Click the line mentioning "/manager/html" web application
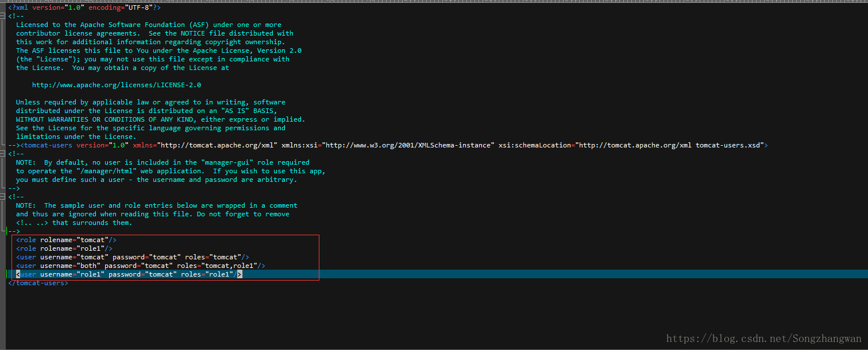The width and height of the screenshot is (868, 350). (x=171, y=171)
